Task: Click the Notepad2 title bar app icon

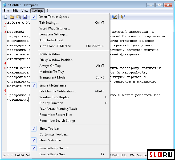Action: click(x=5, y=5)
